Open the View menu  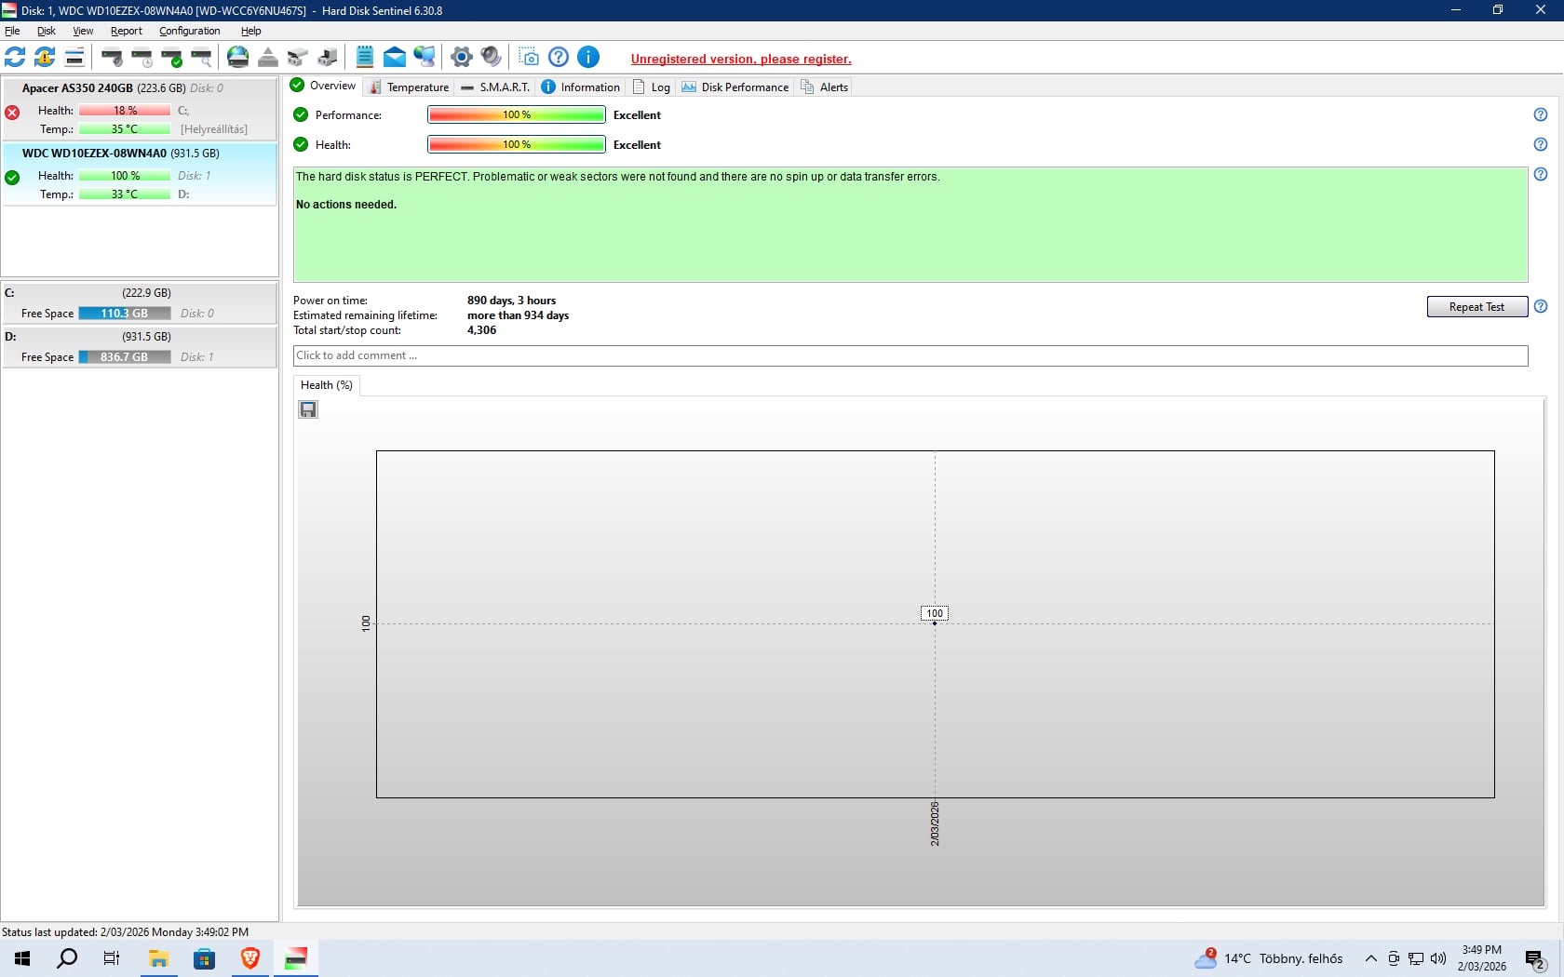coord(83,31)
